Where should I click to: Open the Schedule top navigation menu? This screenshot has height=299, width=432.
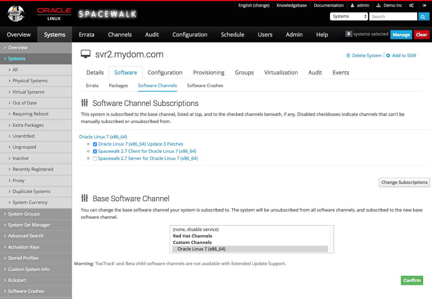point(233,35)
